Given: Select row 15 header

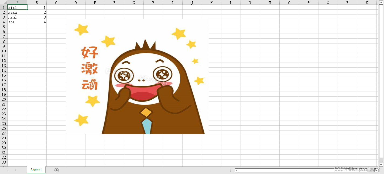Looking at the screenshot, I should pyautogui.click(x=4, y=75).
